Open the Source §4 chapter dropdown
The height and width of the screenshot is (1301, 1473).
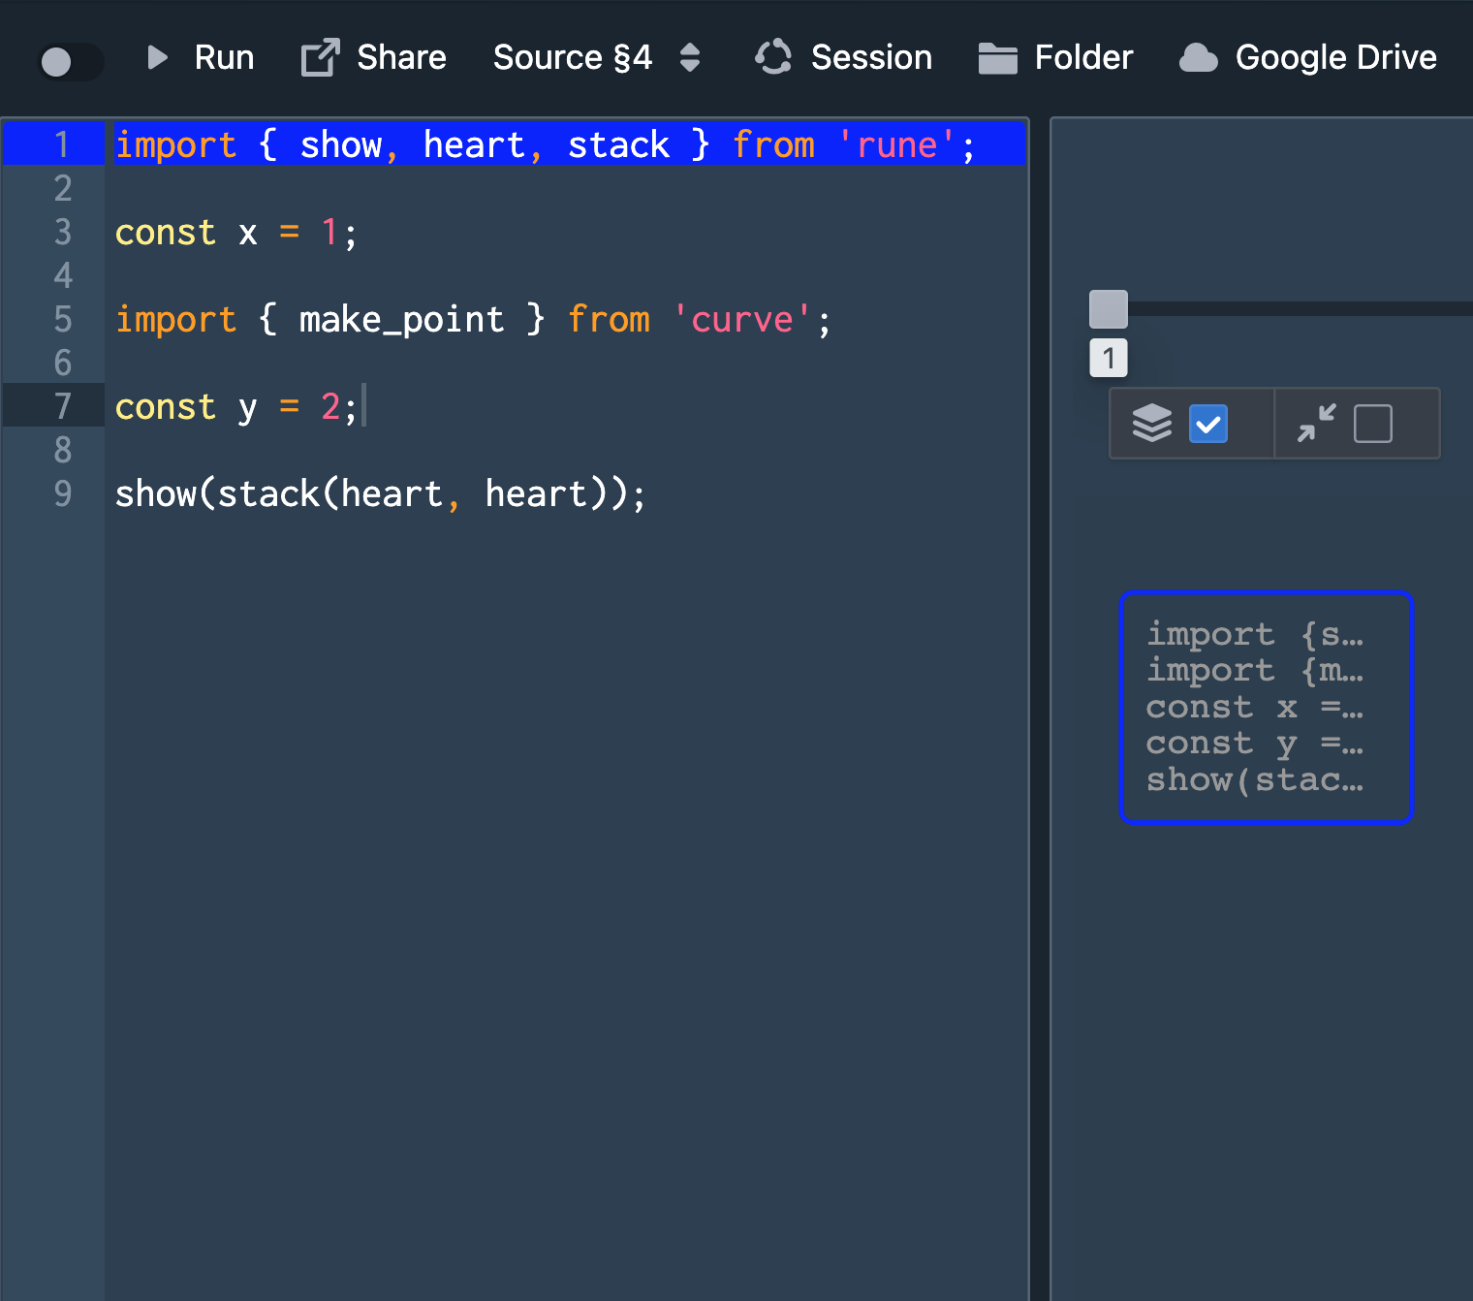tap(573, 57)
